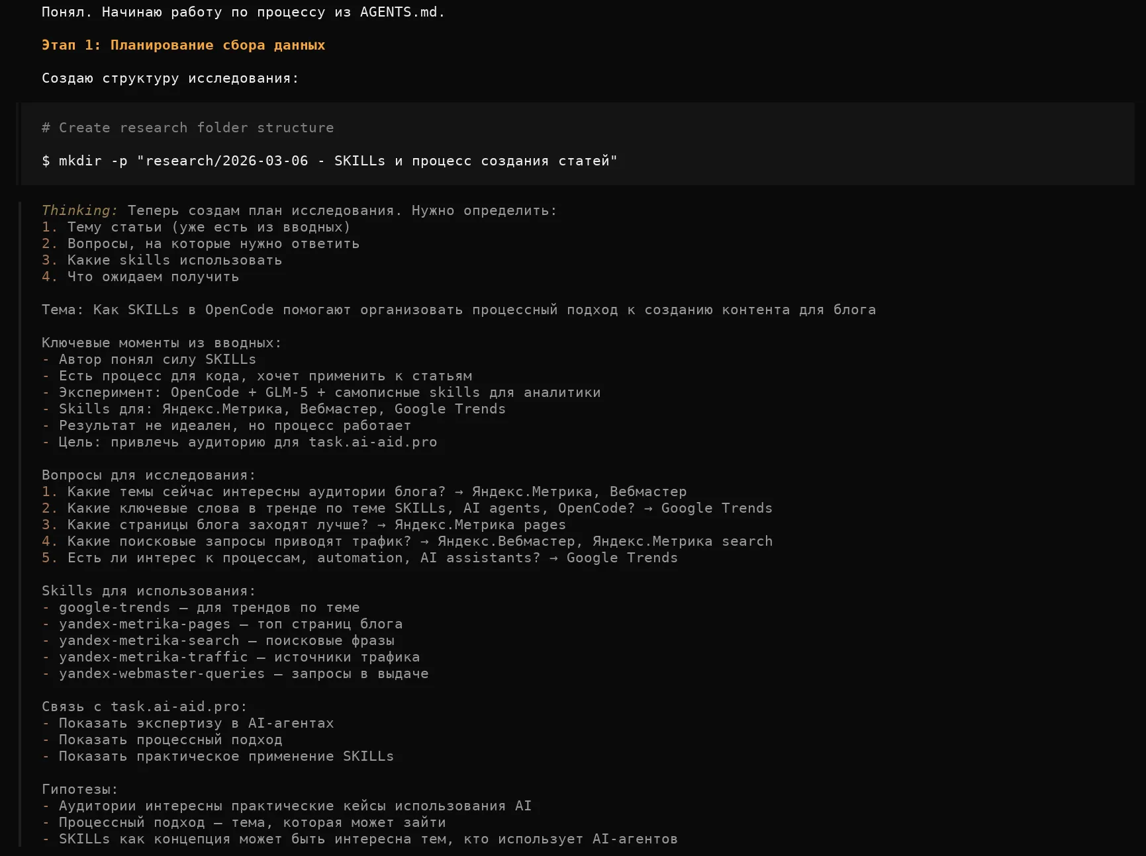Viewport: 1146px width, 856px height.
Task: Click the mkdir command line in the code block
Action: click(x=330, y=161)
